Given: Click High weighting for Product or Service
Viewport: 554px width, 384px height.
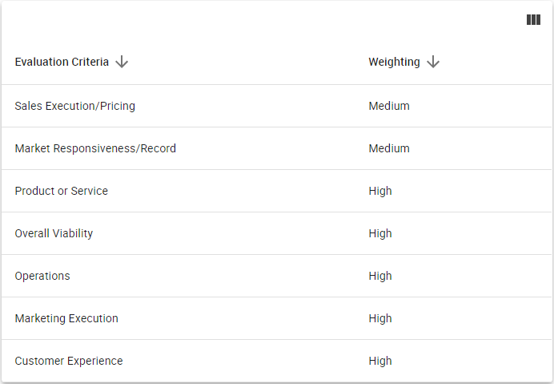Looking at the screenshot, I should (x=380, y=191).
